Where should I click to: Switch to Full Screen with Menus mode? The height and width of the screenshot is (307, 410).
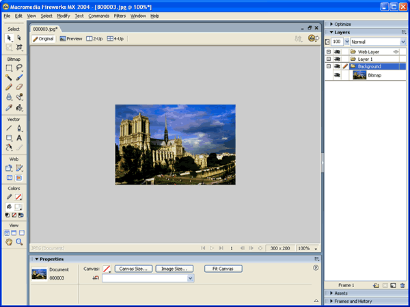point(14,233)
